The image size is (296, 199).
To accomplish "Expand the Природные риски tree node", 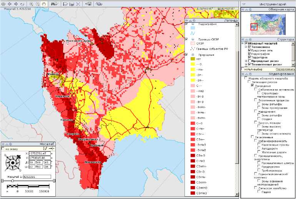I will tap(246, 61).
